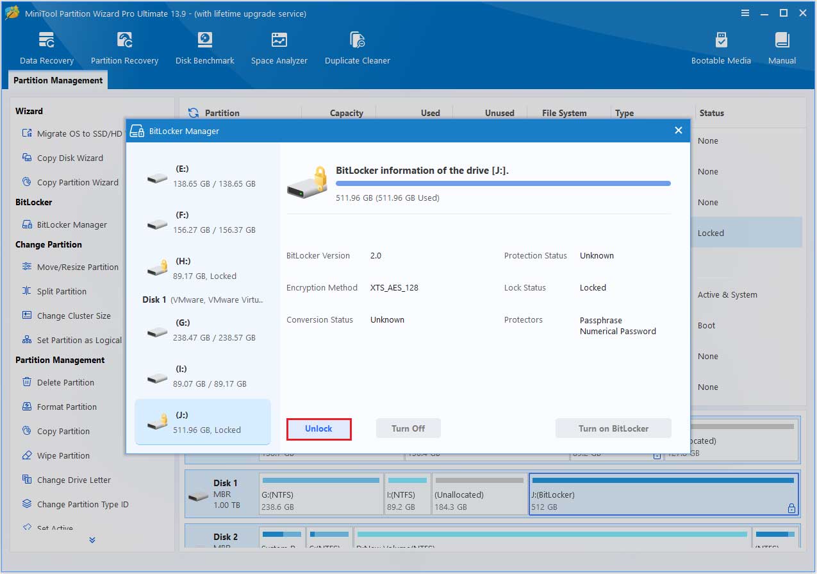Open the Data Recovery tool
Viewport: 817px width, 574px height.
(47, 48)
